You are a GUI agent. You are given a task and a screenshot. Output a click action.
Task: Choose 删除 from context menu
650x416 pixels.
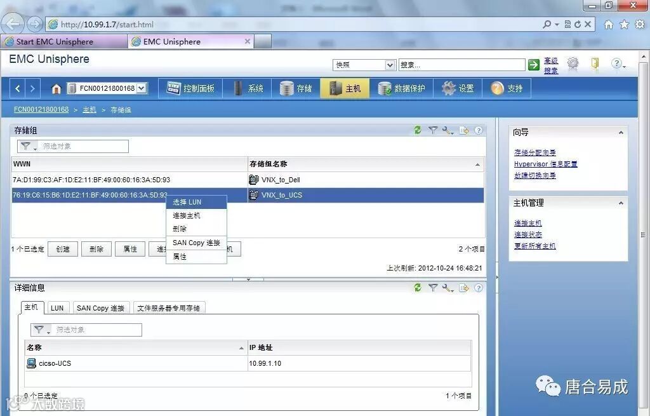pyautogui.click(x=197, y=229)
